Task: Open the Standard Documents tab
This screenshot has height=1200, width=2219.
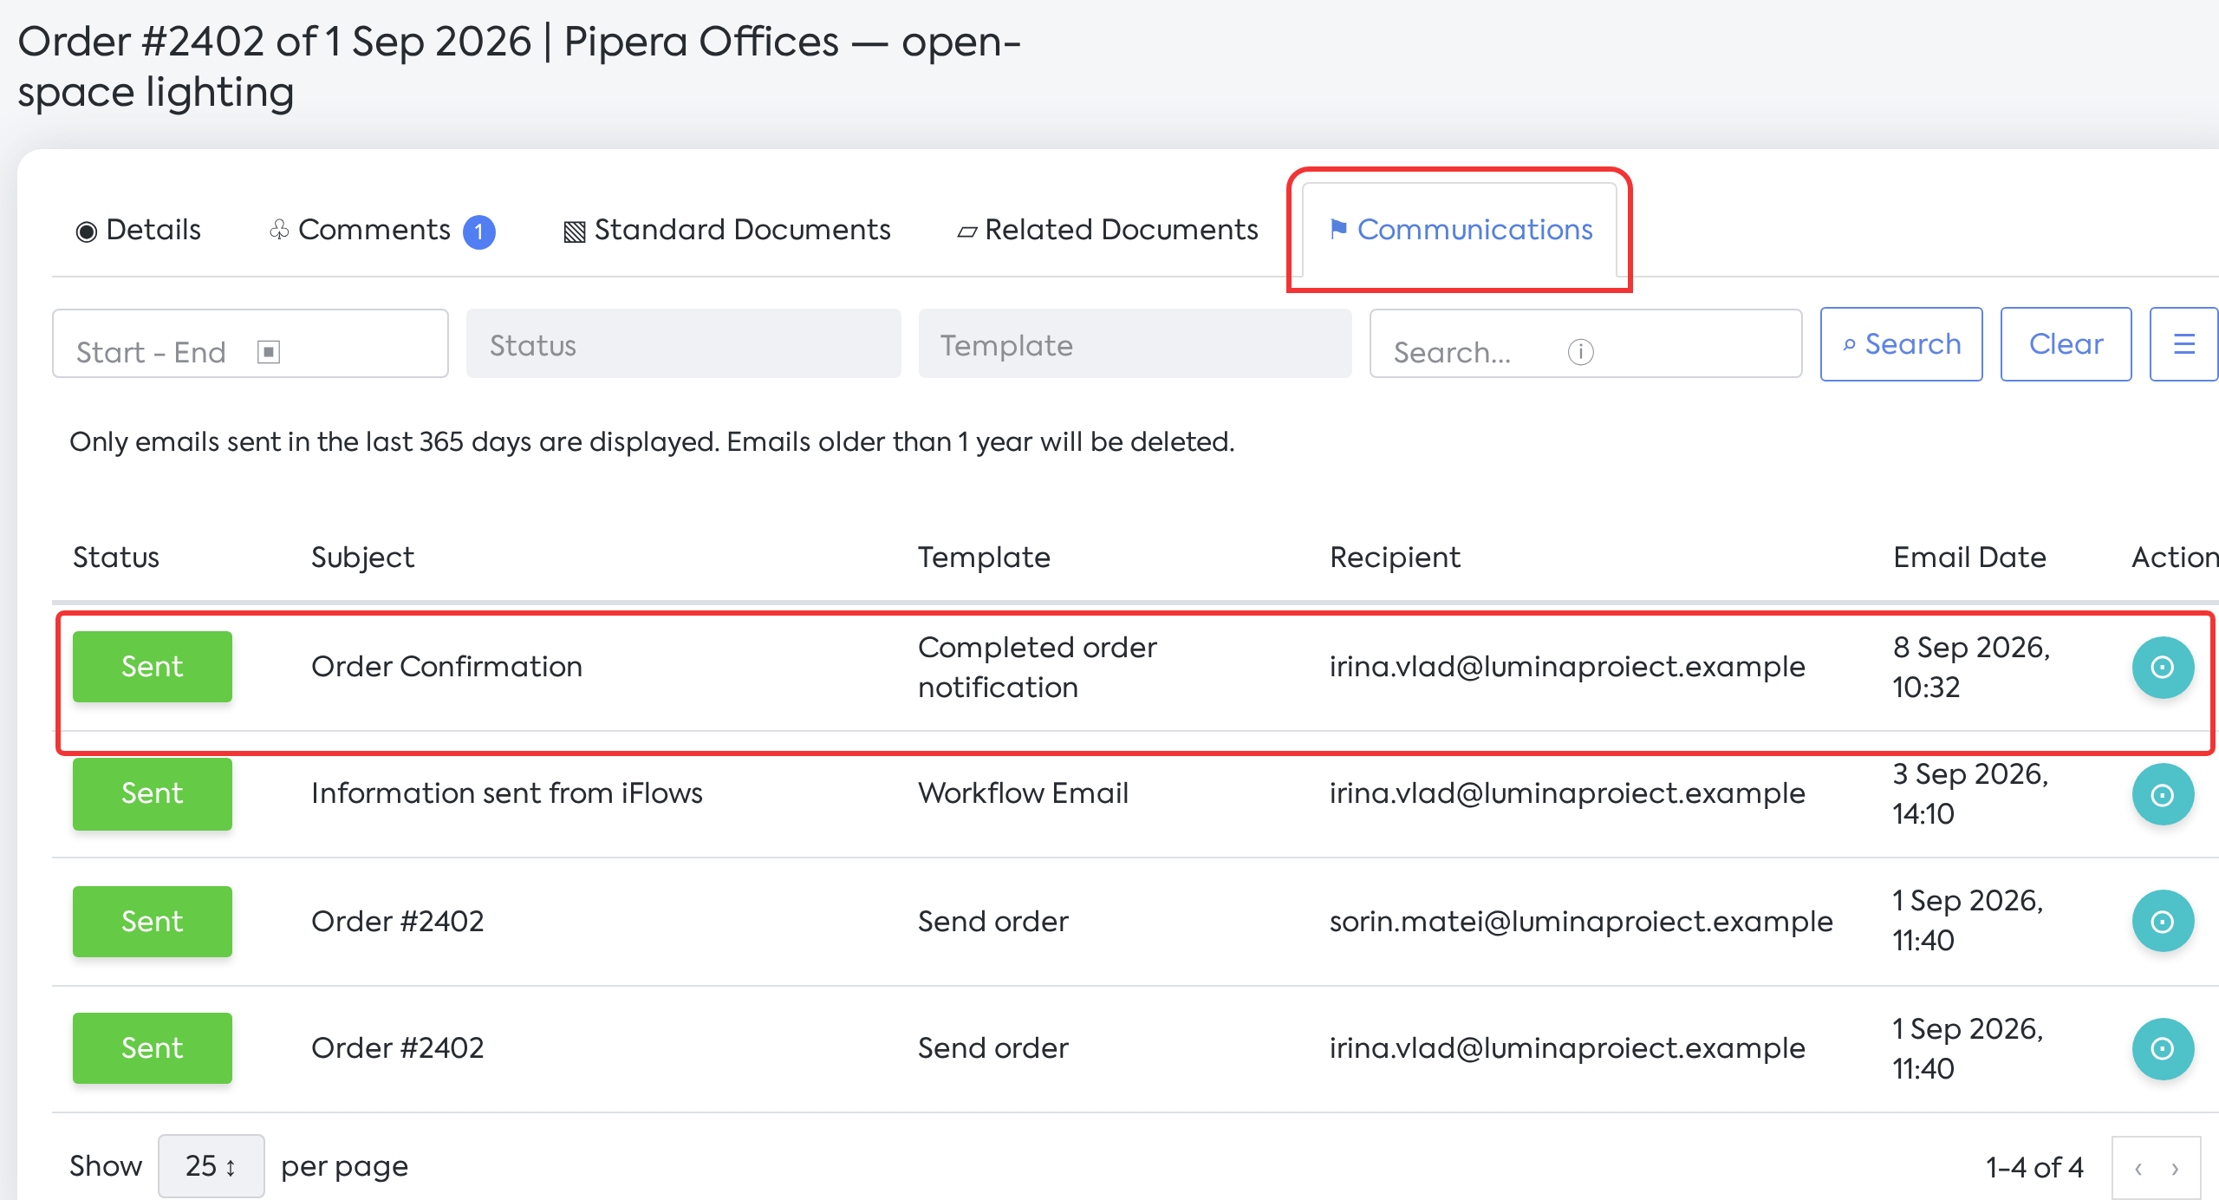Action: [726, 230]
